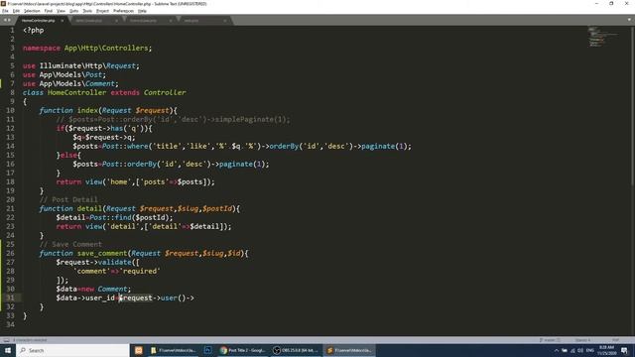Open the Preferences menu

click(123, 11)
